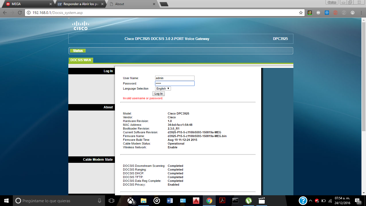Click the Cisco DPC3925 model value
This screenshot has width=366, height=206.
pos(178,113)
